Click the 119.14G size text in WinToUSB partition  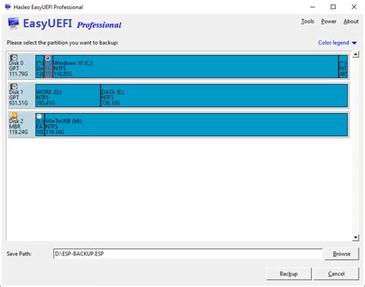pos(55,132)
